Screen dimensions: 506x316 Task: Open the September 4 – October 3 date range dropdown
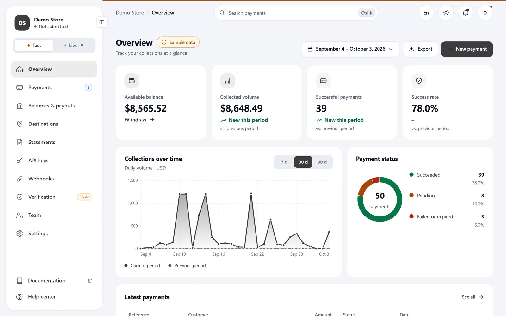point(350,49)
